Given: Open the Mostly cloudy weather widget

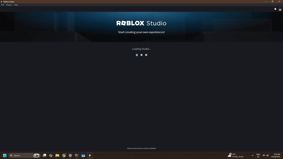Looking at the screenshot, I should point(236,155).
